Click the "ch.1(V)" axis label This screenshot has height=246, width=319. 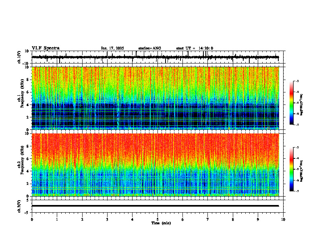coord(19,57)
